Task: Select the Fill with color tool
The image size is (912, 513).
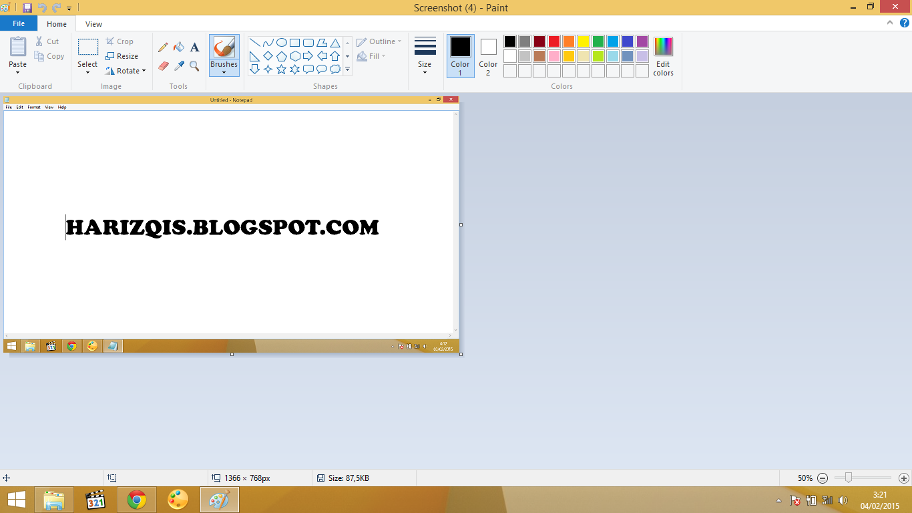Action: pyautogui.click(x=178, y=47)
